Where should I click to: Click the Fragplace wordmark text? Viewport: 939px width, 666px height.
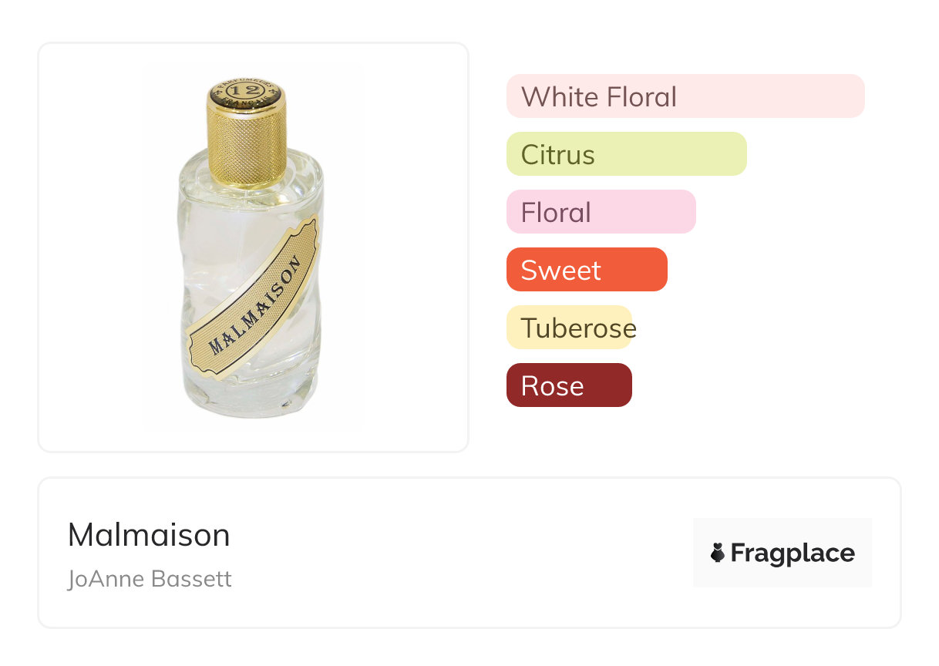pyautogui.click(x=793, y=553)
